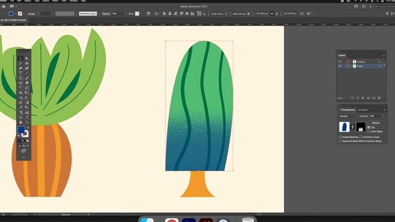Expand the Colours layer
395x222 pixels.
pyautogui.click(x=350, y=62)
